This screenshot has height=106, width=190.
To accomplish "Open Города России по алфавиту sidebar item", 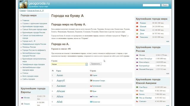I will tap(34, 50).
